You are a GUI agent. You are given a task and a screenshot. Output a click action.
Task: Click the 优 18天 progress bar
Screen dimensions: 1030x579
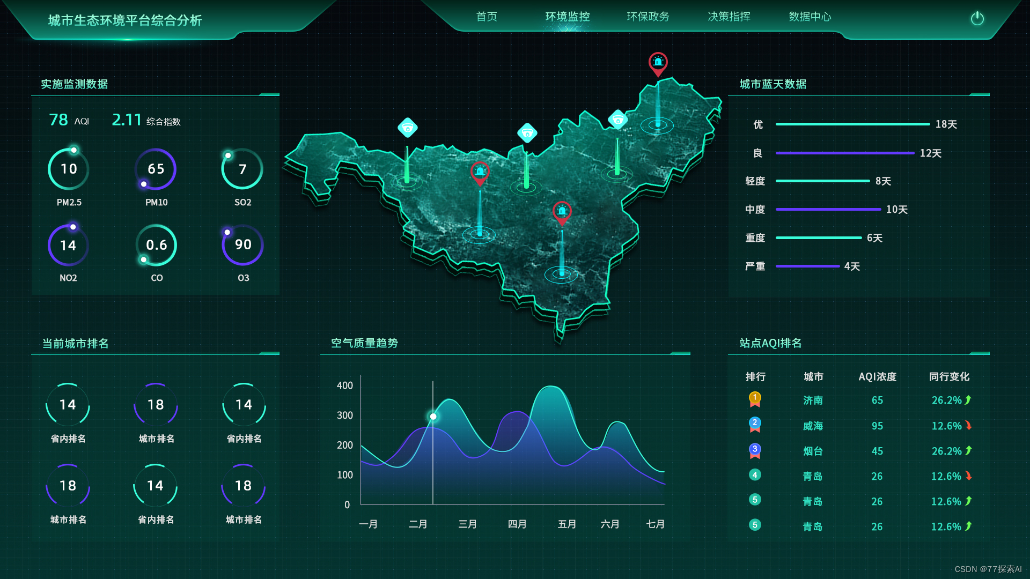click(853, 124)
